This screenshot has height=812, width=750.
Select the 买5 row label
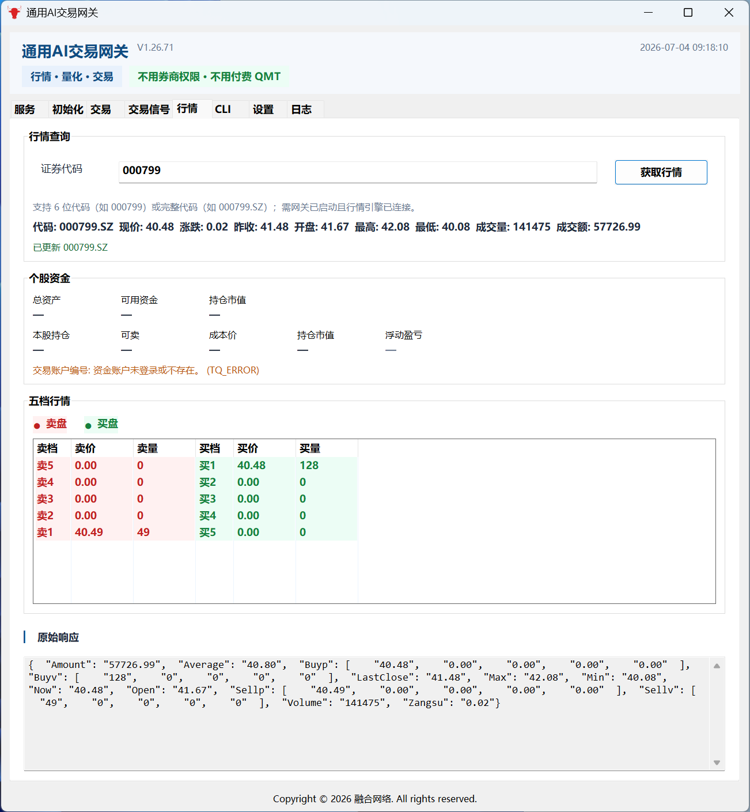click(207, 532)
